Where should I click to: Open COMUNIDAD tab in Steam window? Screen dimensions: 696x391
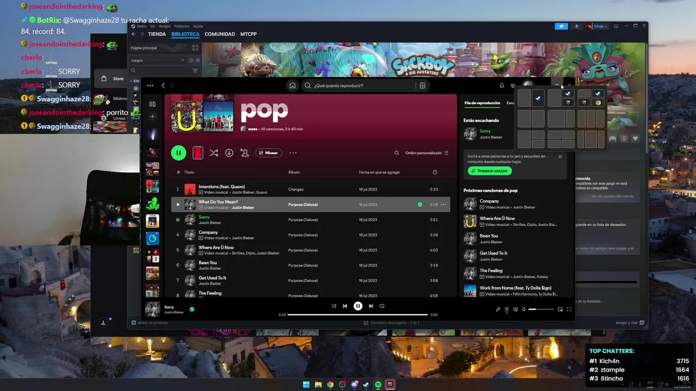220,34
